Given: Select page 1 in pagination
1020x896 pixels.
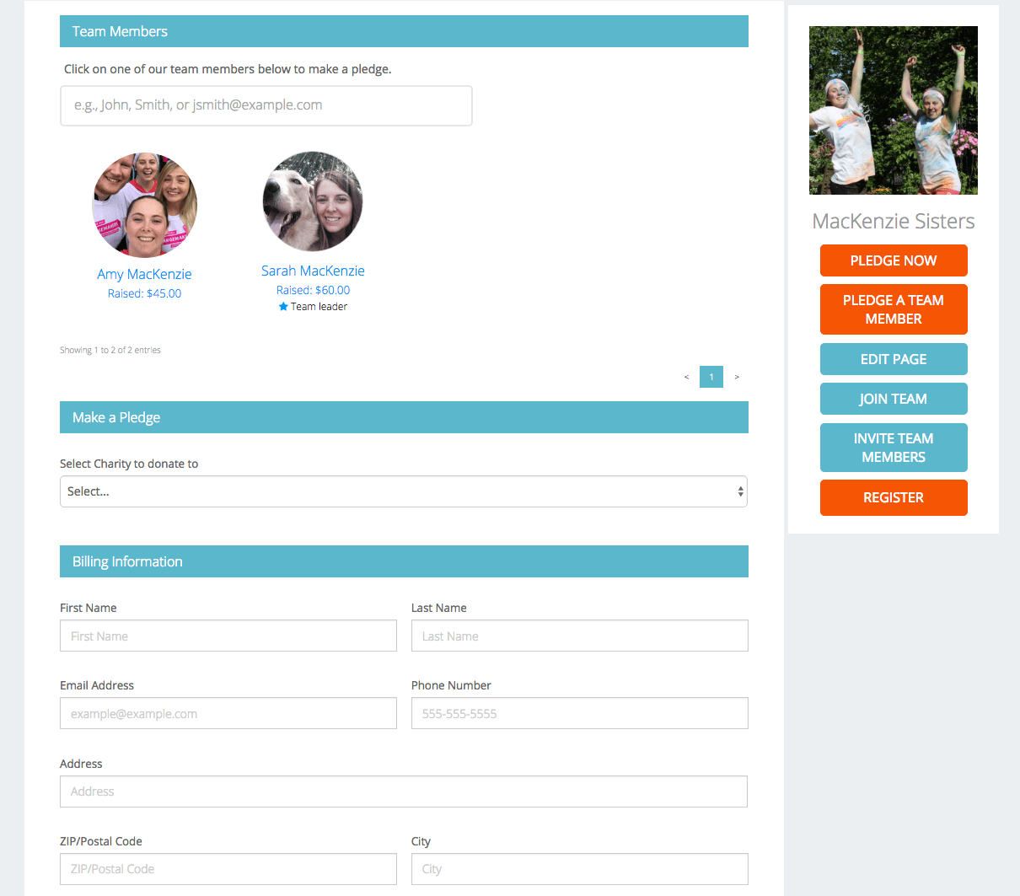Looking at the screenshot, I should pos(711,377).
